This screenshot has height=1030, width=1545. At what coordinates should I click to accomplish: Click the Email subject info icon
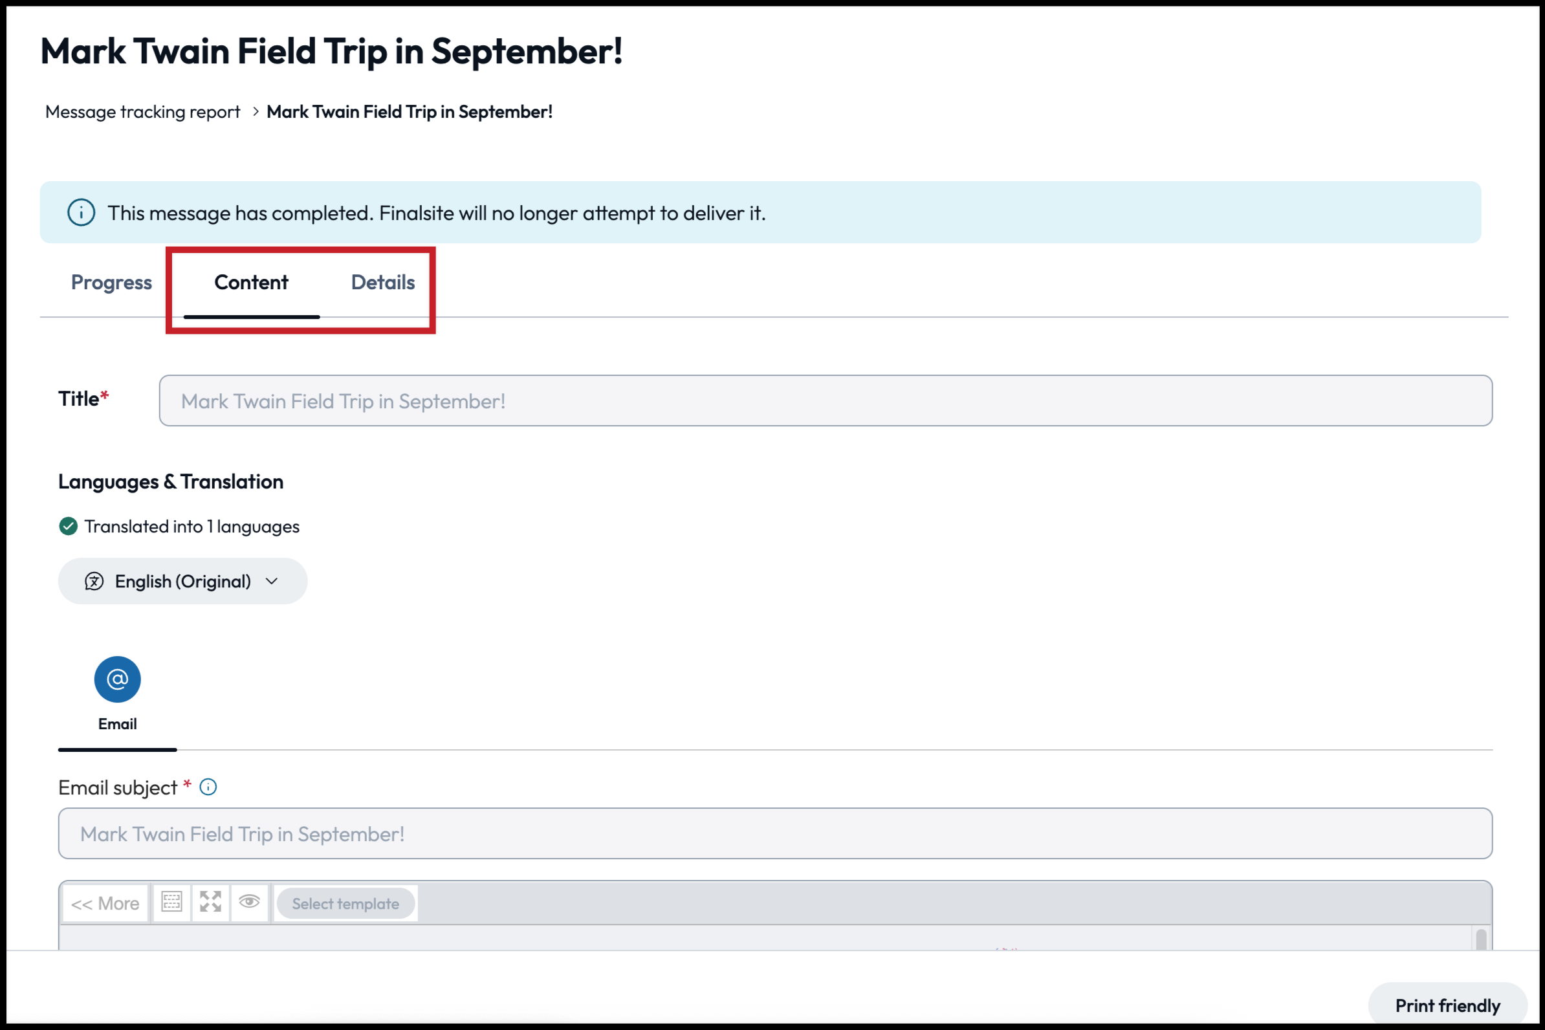(208, 787)
